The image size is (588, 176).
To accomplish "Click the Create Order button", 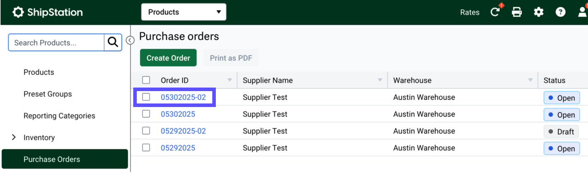I will (x=168, y=58).
